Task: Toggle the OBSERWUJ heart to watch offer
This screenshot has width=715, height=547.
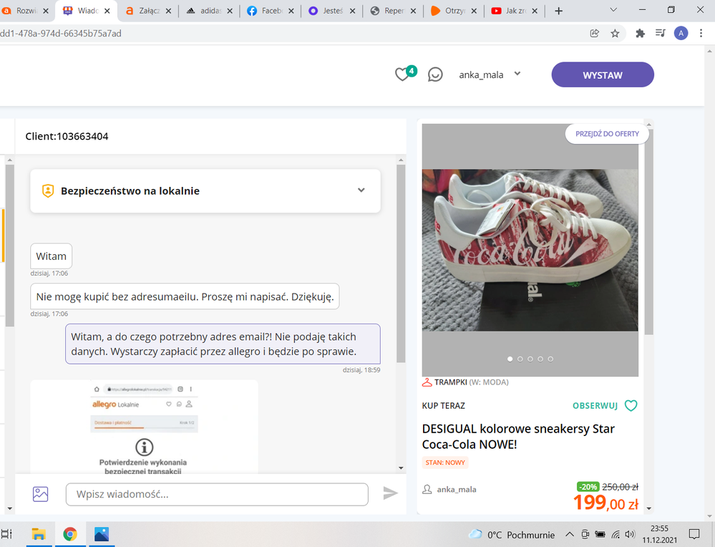Action: (x=631, y=405)
